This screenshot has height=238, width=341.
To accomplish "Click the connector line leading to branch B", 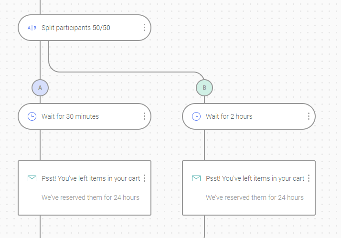I will [x=126, y=72].
